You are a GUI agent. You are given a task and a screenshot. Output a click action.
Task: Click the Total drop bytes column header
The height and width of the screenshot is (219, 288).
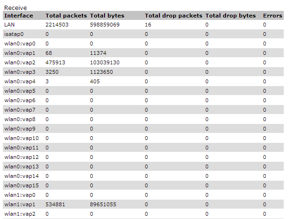tap(231, 16)
